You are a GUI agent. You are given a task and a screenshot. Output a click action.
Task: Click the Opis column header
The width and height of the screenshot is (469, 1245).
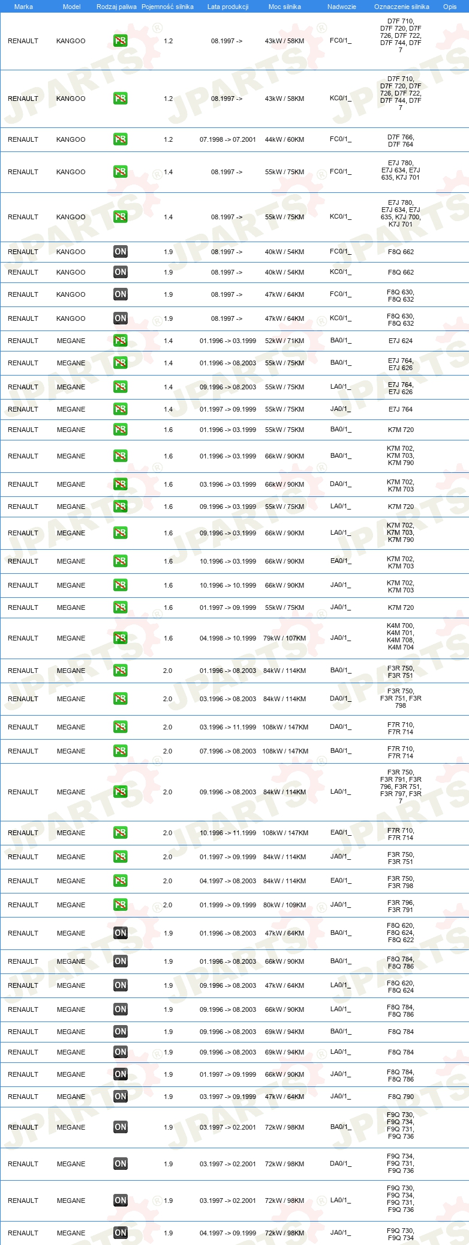coord(450,7)
